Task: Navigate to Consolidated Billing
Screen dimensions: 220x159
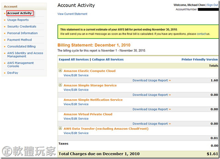Action: point(21,46)
